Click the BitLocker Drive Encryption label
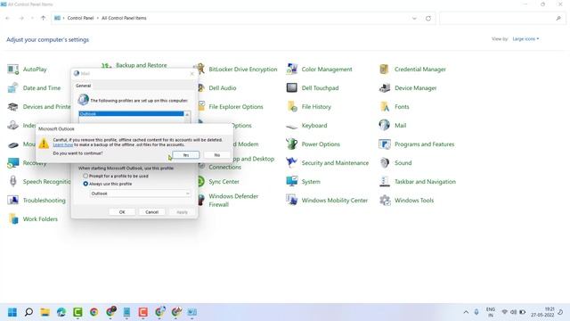 [x=243, y=70]
